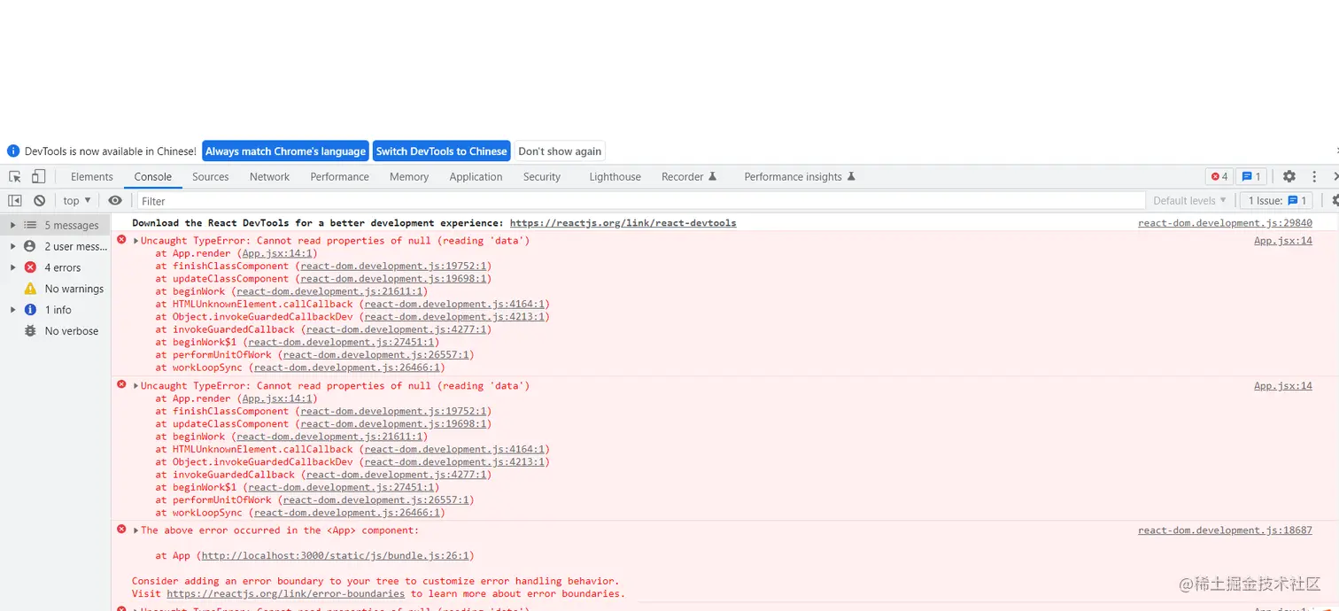Screen dimensions: 1339x611
Task: Toggle the device toolbar icon
Action: pyautogui.click(x=39, y=176)
